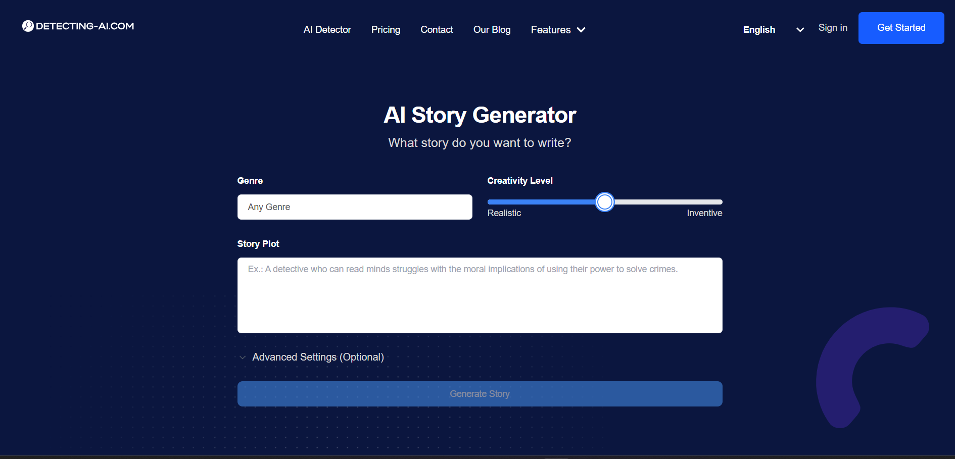This screenshot has height=459, width=955.
Task: Open the AI Detector page
Action: click(x=327, y=30)
